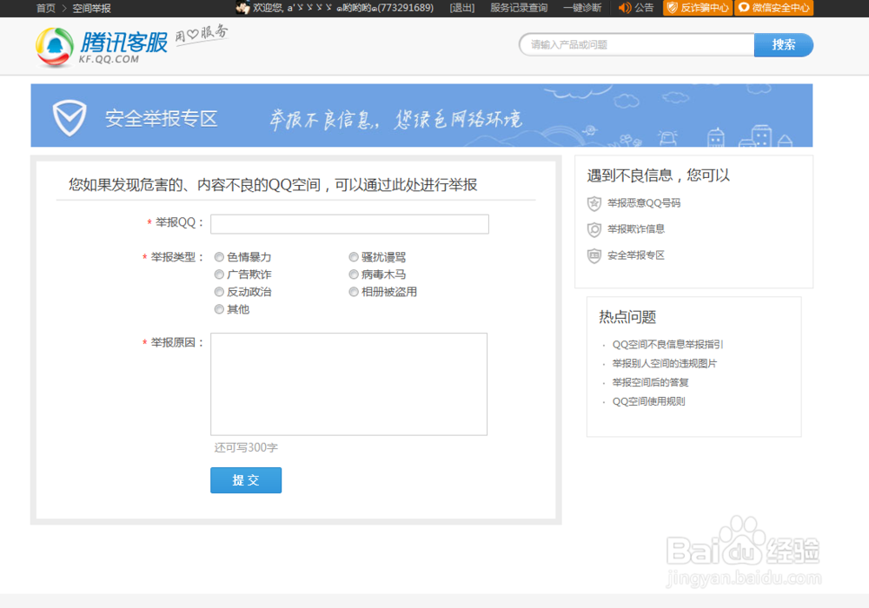Screen dimensions: 869x608
Task: Click the security shield emblem in blue banner
Action: pyautogui.click(x=71, y=116)
